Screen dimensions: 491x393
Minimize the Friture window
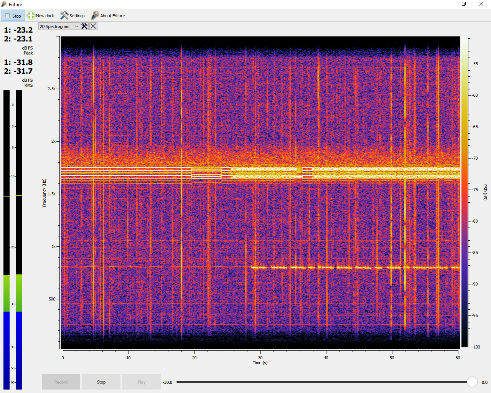coord(447,4)
